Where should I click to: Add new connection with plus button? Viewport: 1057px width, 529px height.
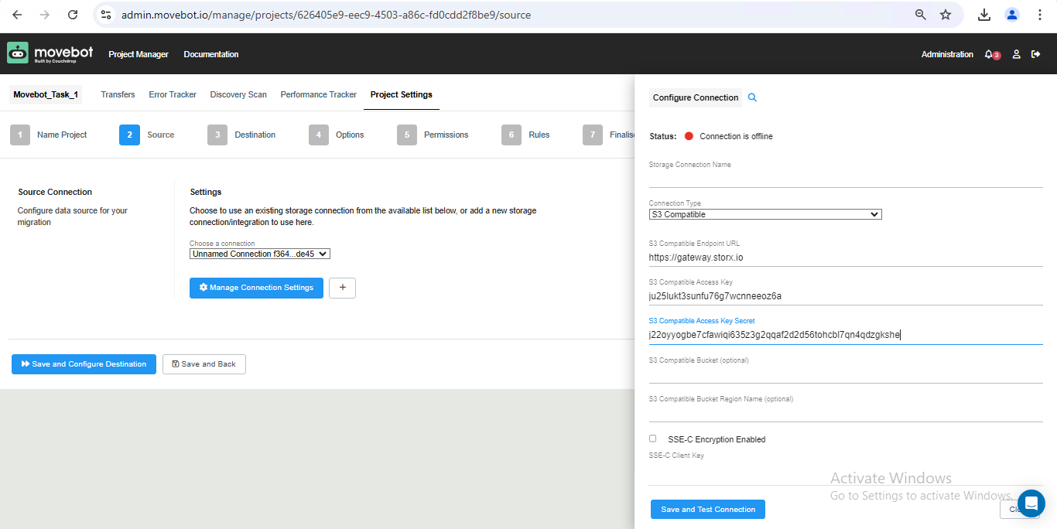point(342,288)
